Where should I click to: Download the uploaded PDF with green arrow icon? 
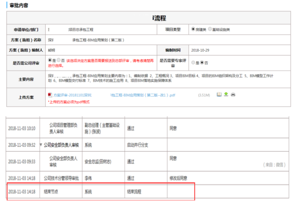(x=226, y=94)
